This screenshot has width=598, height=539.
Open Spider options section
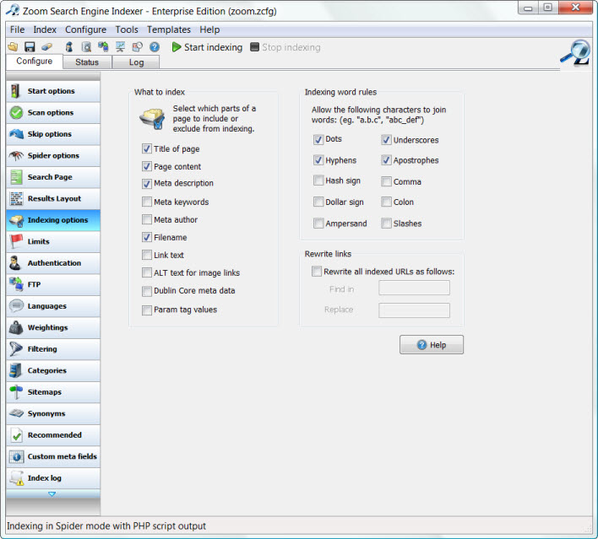pos(53,155)
